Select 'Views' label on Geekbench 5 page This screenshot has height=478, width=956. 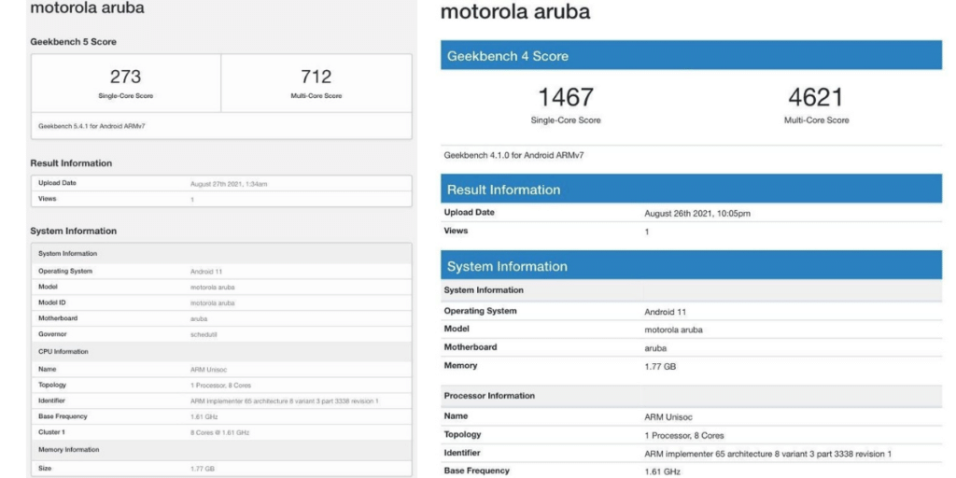click(47, 199)
